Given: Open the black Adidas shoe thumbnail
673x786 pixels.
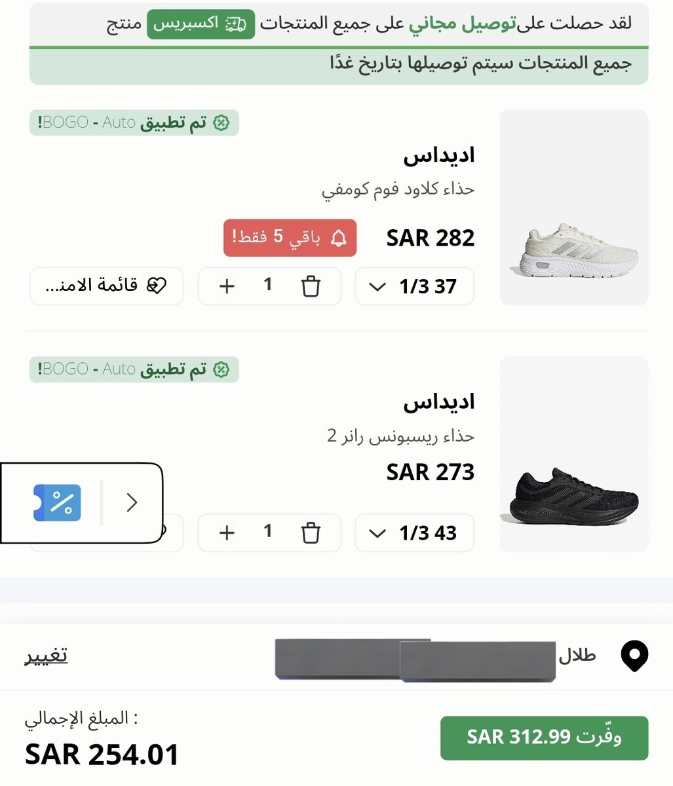Looking at the screenshot, I should pyautogui.click(x=574, y=454).
